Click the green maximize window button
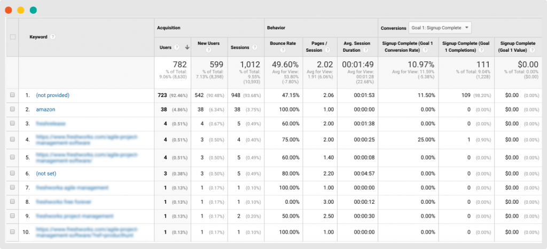This screenshot has width=547, height=249. click(x=33, y=10)
